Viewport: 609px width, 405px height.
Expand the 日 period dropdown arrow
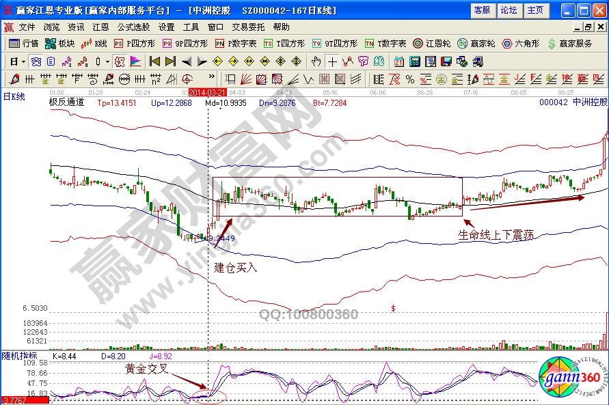[x=23, y=61]
